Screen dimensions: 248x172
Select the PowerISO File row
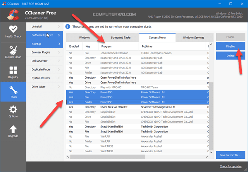coord(138,97)
